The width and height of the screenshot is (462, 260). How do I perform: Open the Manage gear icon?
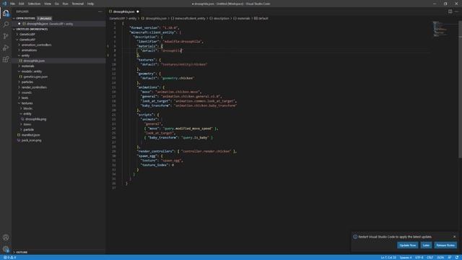(x=6, y=249)
